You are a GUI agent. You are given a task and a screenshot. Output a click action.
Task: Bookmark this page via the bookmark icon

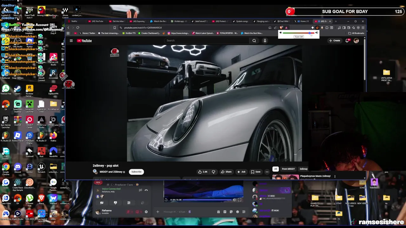click(115, 28)
